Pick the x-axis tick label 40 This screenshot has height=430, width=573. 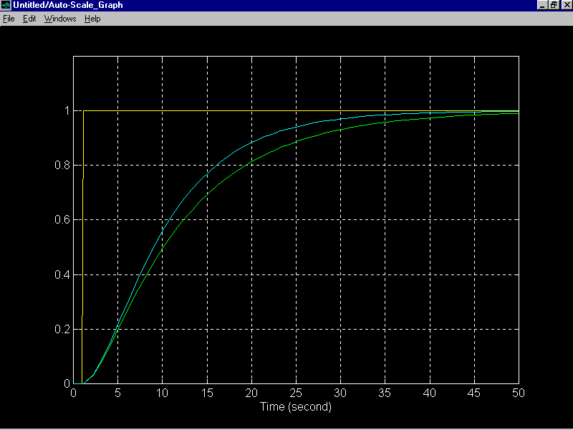[x=429, y=393]
